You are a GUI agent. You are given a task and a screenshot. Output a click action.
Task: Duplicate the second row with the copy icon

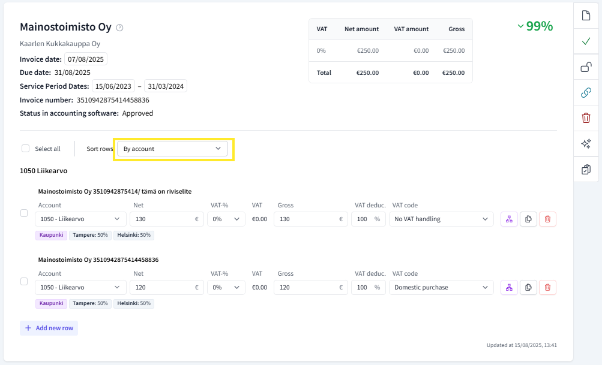click(x=528, y=288)
